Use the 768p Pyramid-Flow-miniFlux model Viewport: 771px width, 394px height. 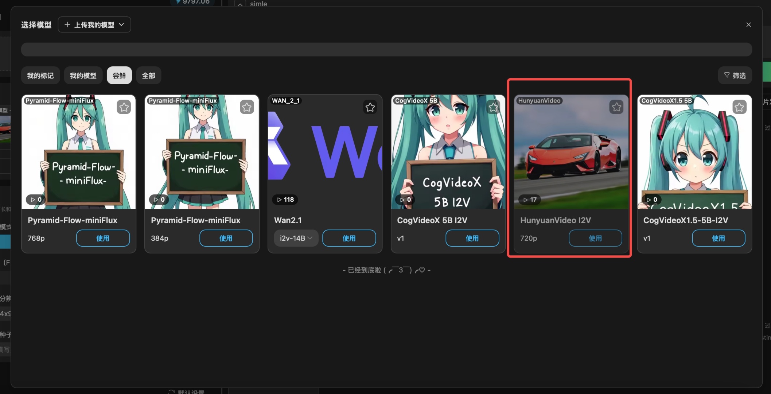(103, 238)
